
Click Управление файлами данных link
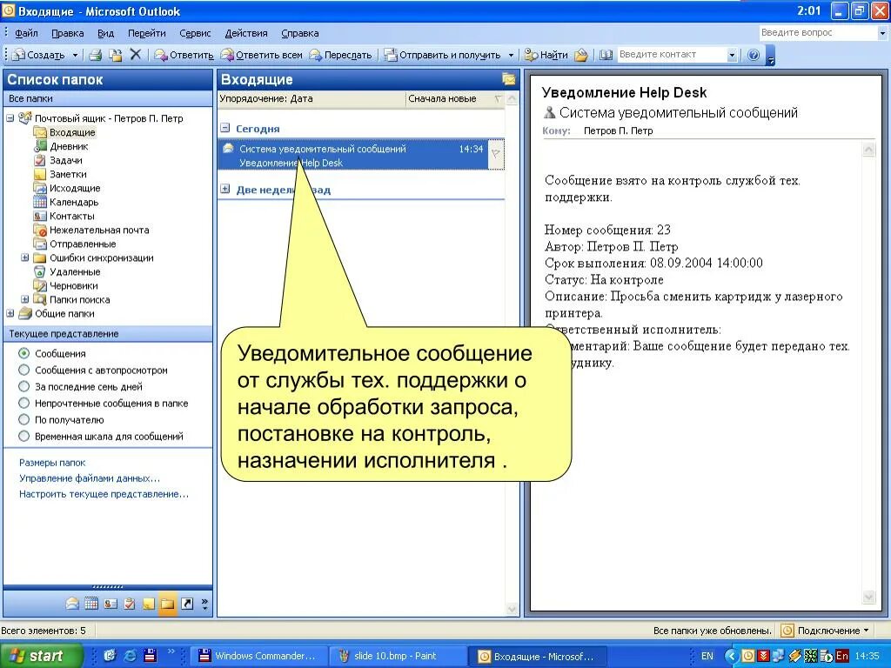tap(90, 478)
